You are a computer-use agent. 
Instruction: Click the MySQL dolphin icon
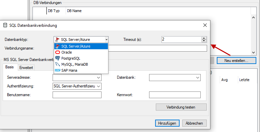point(58,64)
